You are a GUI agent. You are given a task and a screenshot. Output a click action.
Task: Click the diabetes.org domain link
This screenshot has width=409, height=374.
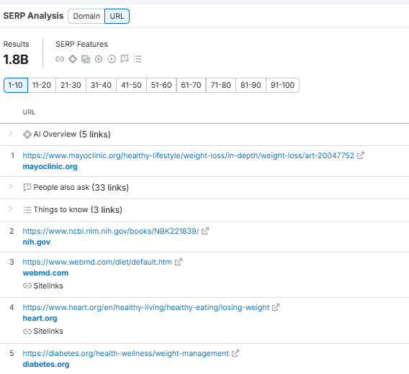pyautogui.click(x=46, y=365)
